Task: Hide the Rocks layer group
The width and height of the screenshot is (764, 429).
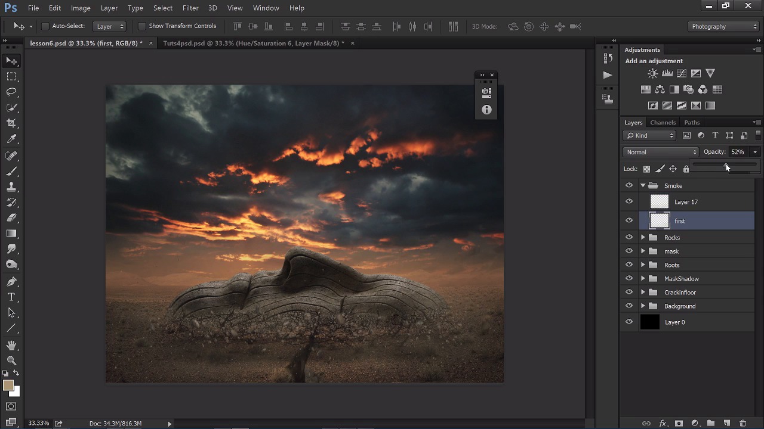Action: [629, 237]
